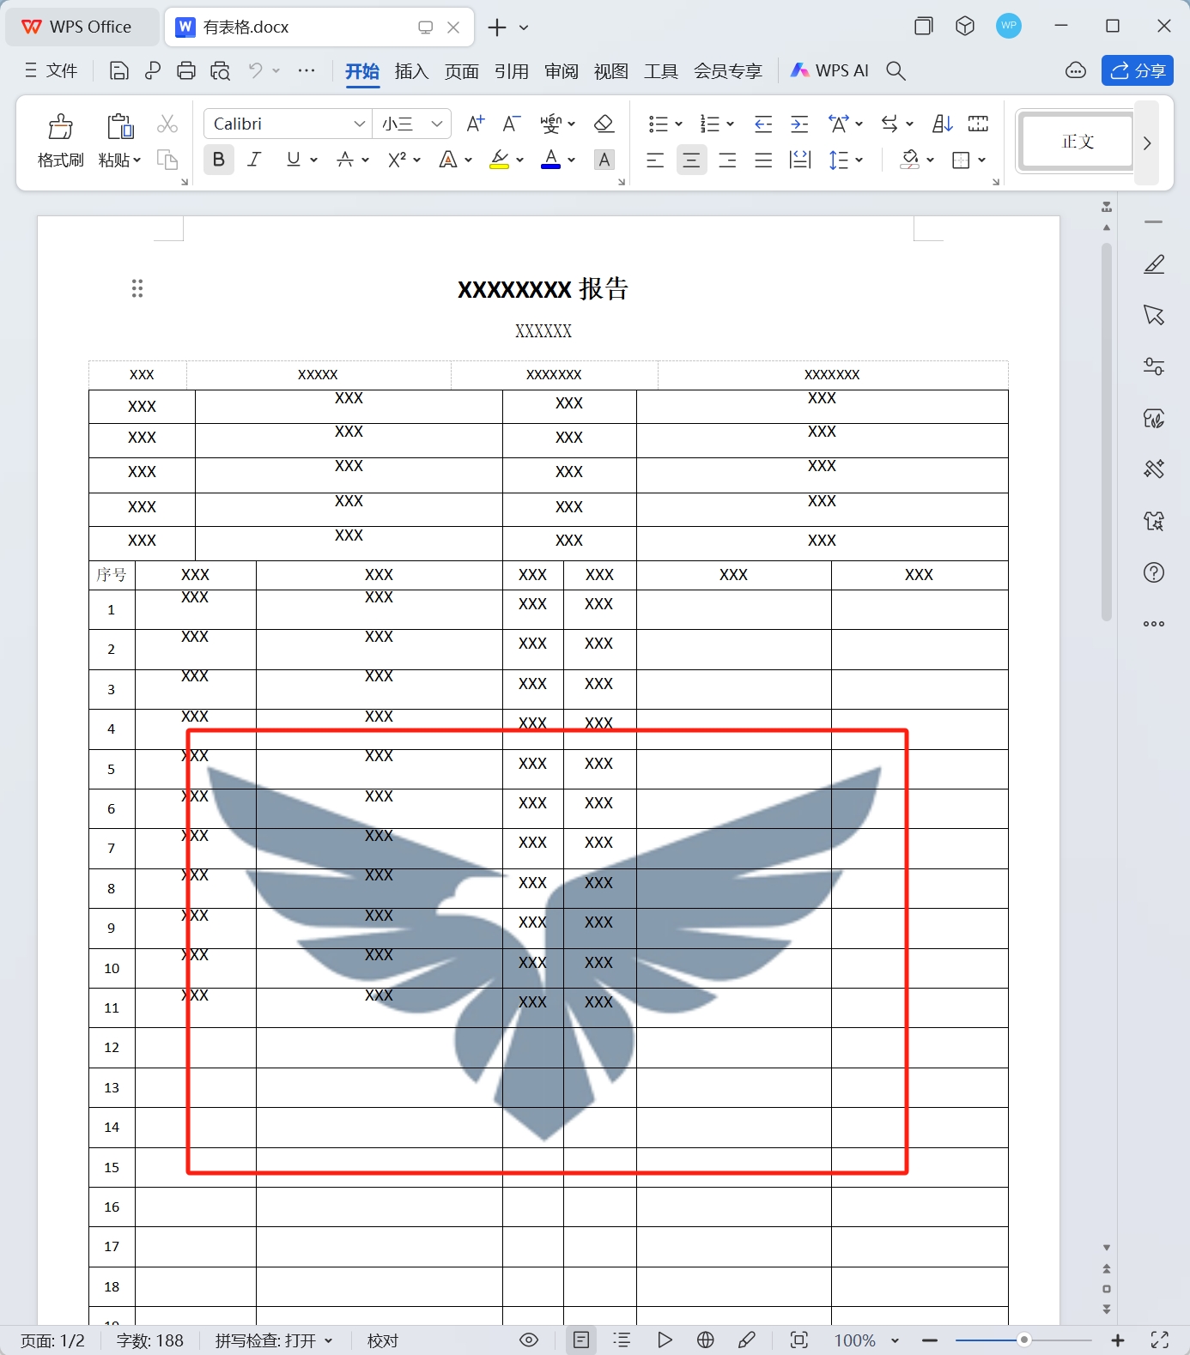
Task: Click the Paste clipboard icon
Action: coord(119,126)
